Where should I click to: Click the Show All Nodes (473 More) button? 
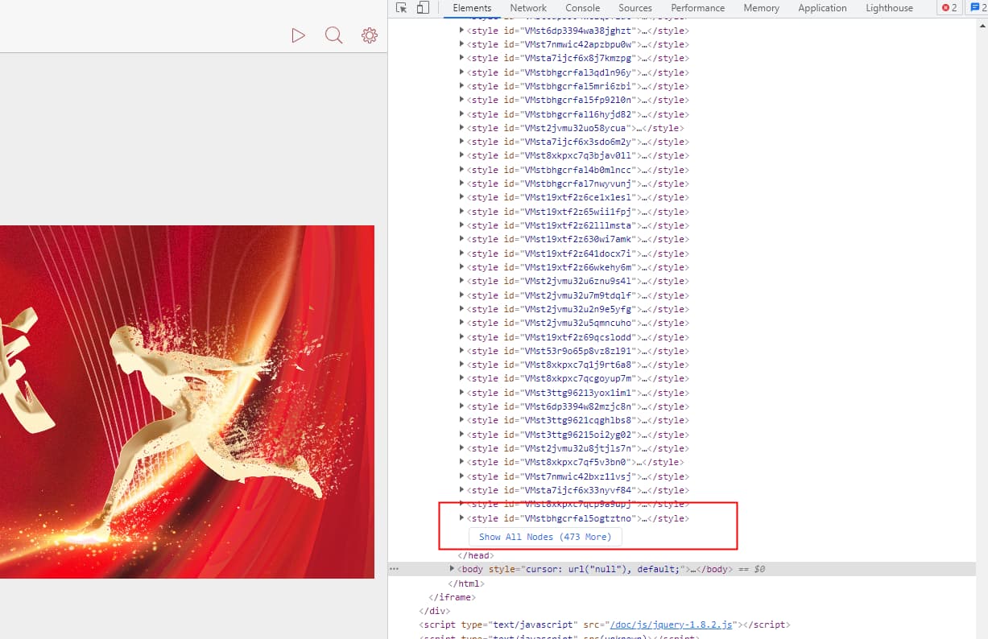[x=545, y=537]
